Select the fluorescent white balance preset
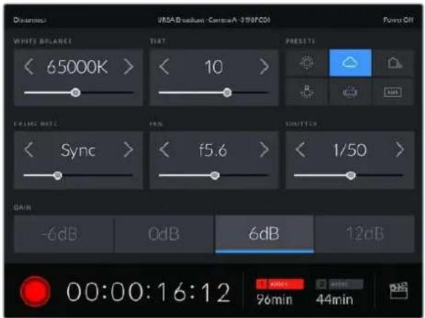The height and width of the screenshot is (318, 425). [x=350, y=92]
